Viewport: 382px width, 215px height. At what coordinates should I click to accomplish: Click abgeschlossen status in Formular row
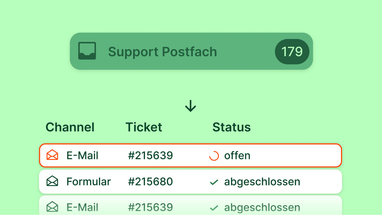[x=262, y=182]
